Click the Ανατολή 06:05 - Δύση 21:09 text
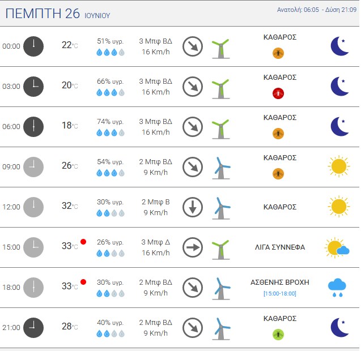The height and width of the screenshot is (351, 361). point(317,10)
